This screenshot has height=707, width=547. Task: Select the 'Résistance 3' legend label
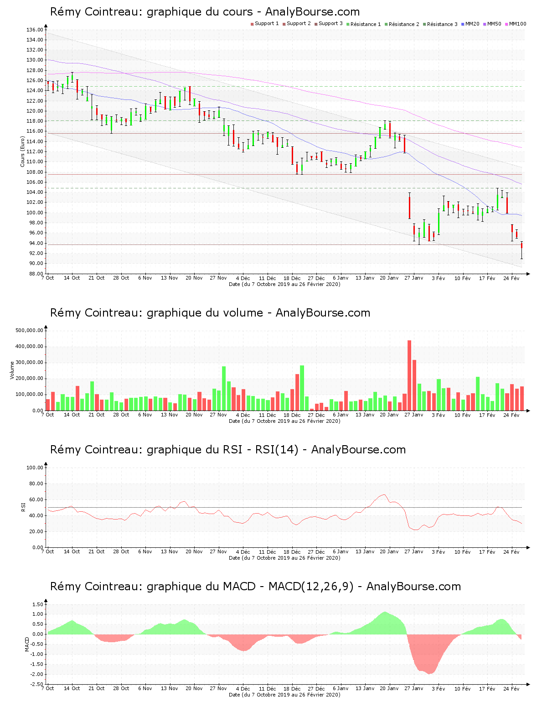(442, 24)
